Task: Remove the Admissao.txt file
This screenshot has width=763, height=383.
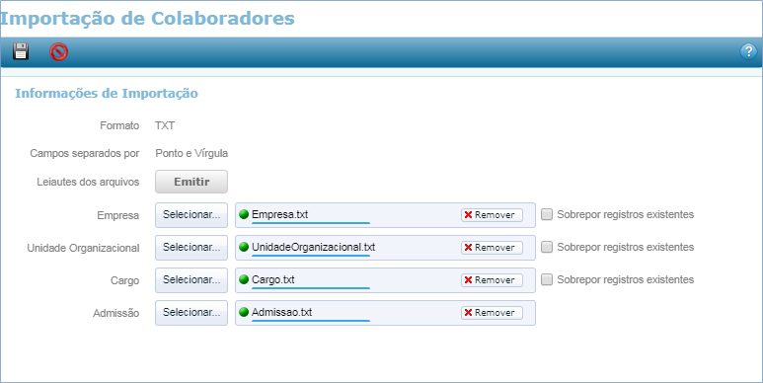Action: click(x=492, y=313)
